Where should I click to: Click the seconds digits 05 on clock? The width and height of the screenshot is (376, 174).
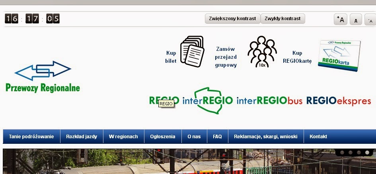tap(53, 19)
